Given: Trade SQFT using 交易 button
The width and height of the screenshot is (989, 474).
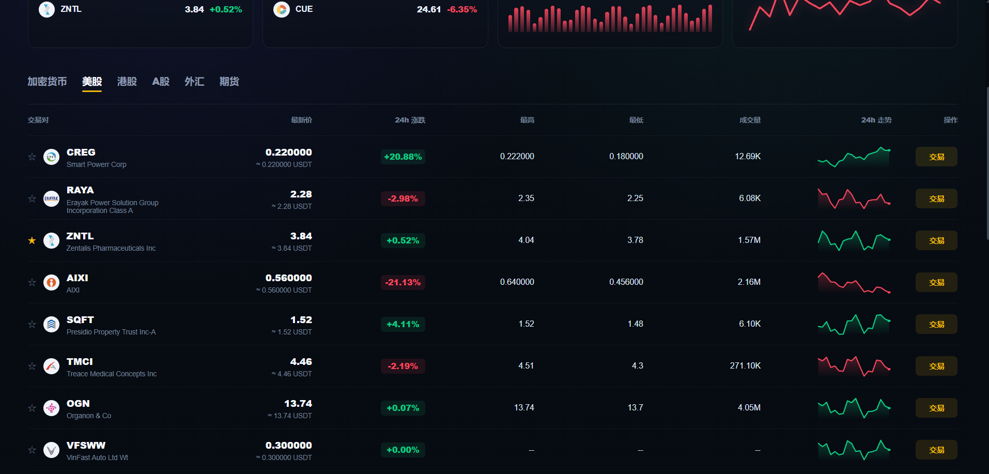Looking at the screenshot, I should [x=936, y=324].
